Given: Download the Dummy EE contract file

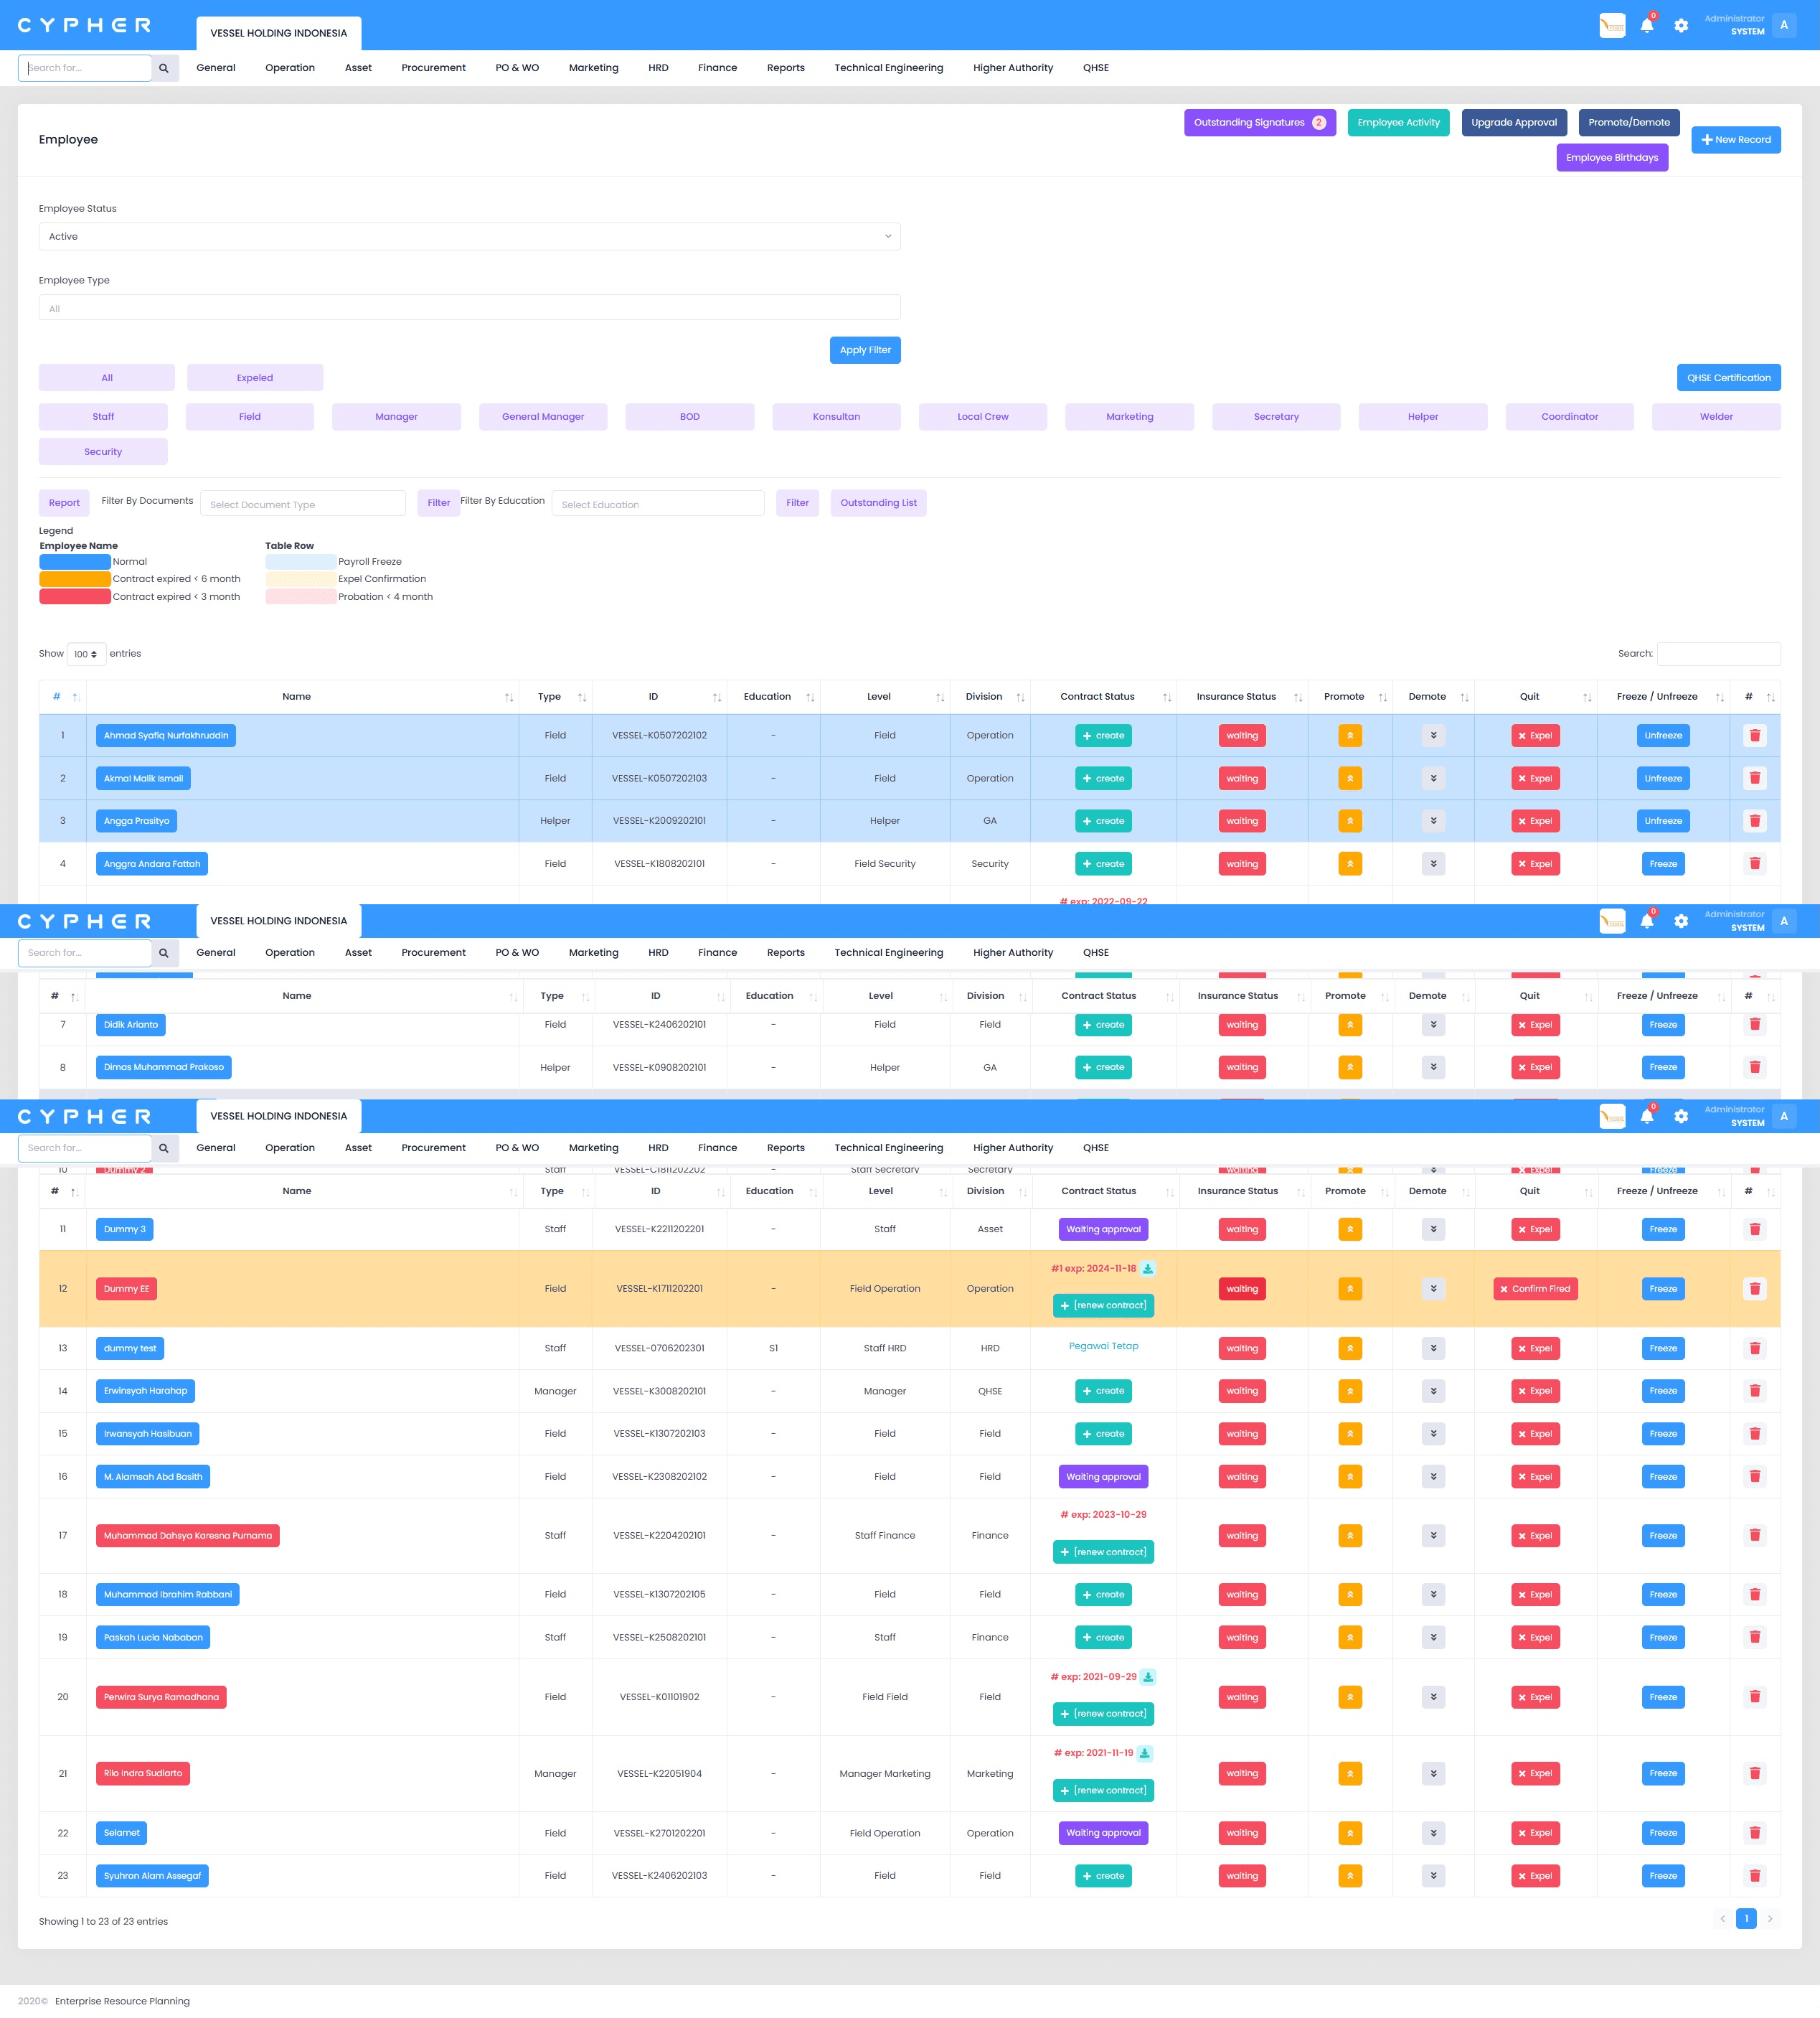Looking at the screenshot, I should click(1148, 1269).
